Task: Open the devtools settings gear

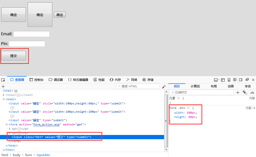Action: pos(235,80)
